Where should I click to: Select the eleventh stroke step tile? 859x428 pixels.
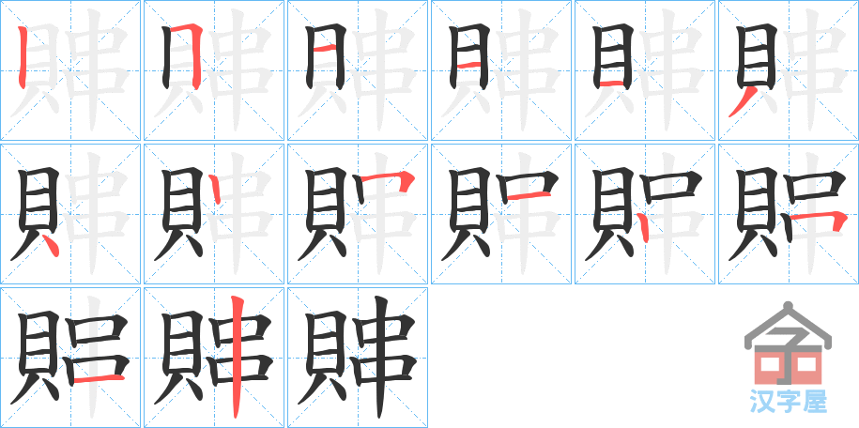[645, 214]
